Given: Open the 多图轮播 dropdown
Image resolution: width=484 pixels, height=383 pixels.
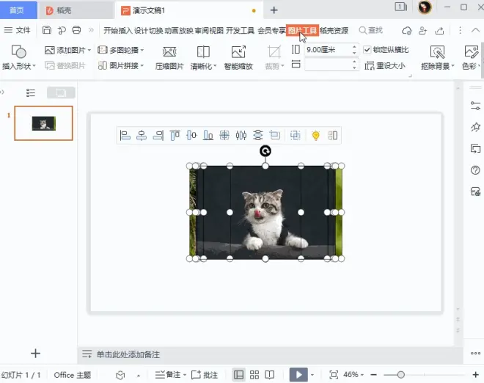Looking at the screenshot, I should coord(121,50).
